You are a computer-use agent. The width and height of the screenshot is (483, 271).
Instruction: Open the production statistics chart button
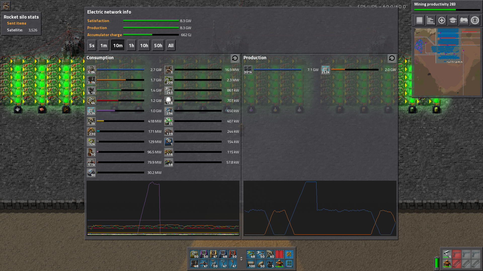430,20
